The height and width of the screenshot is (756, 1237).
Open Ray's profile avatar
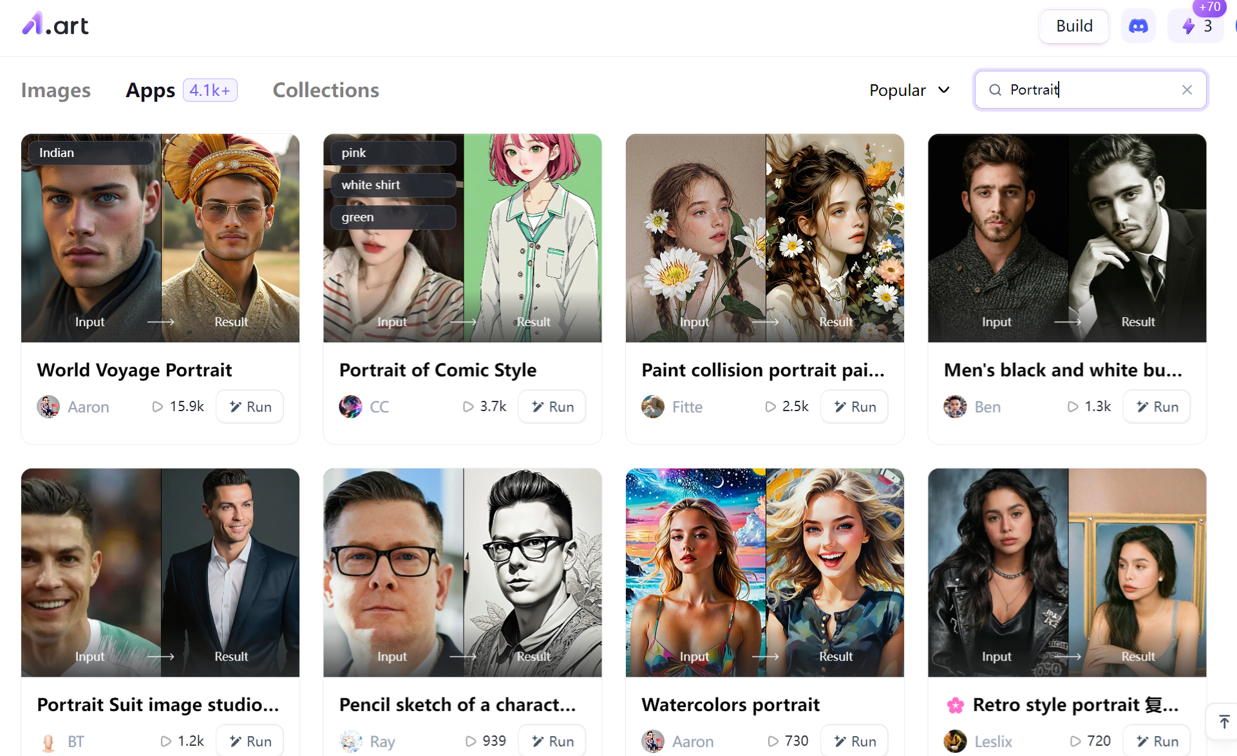350,741
